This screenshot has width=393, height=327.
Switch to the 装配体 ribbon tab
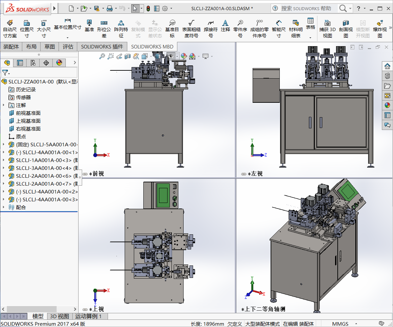point(11,46)
